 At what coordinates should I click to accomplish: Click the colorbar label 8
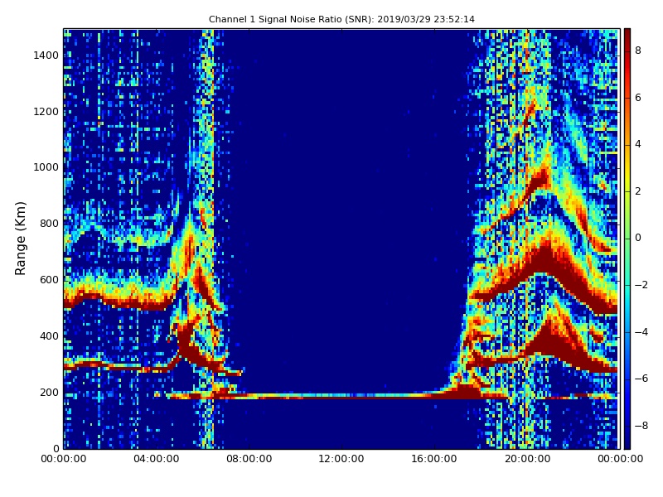click(x=638, y=51)
